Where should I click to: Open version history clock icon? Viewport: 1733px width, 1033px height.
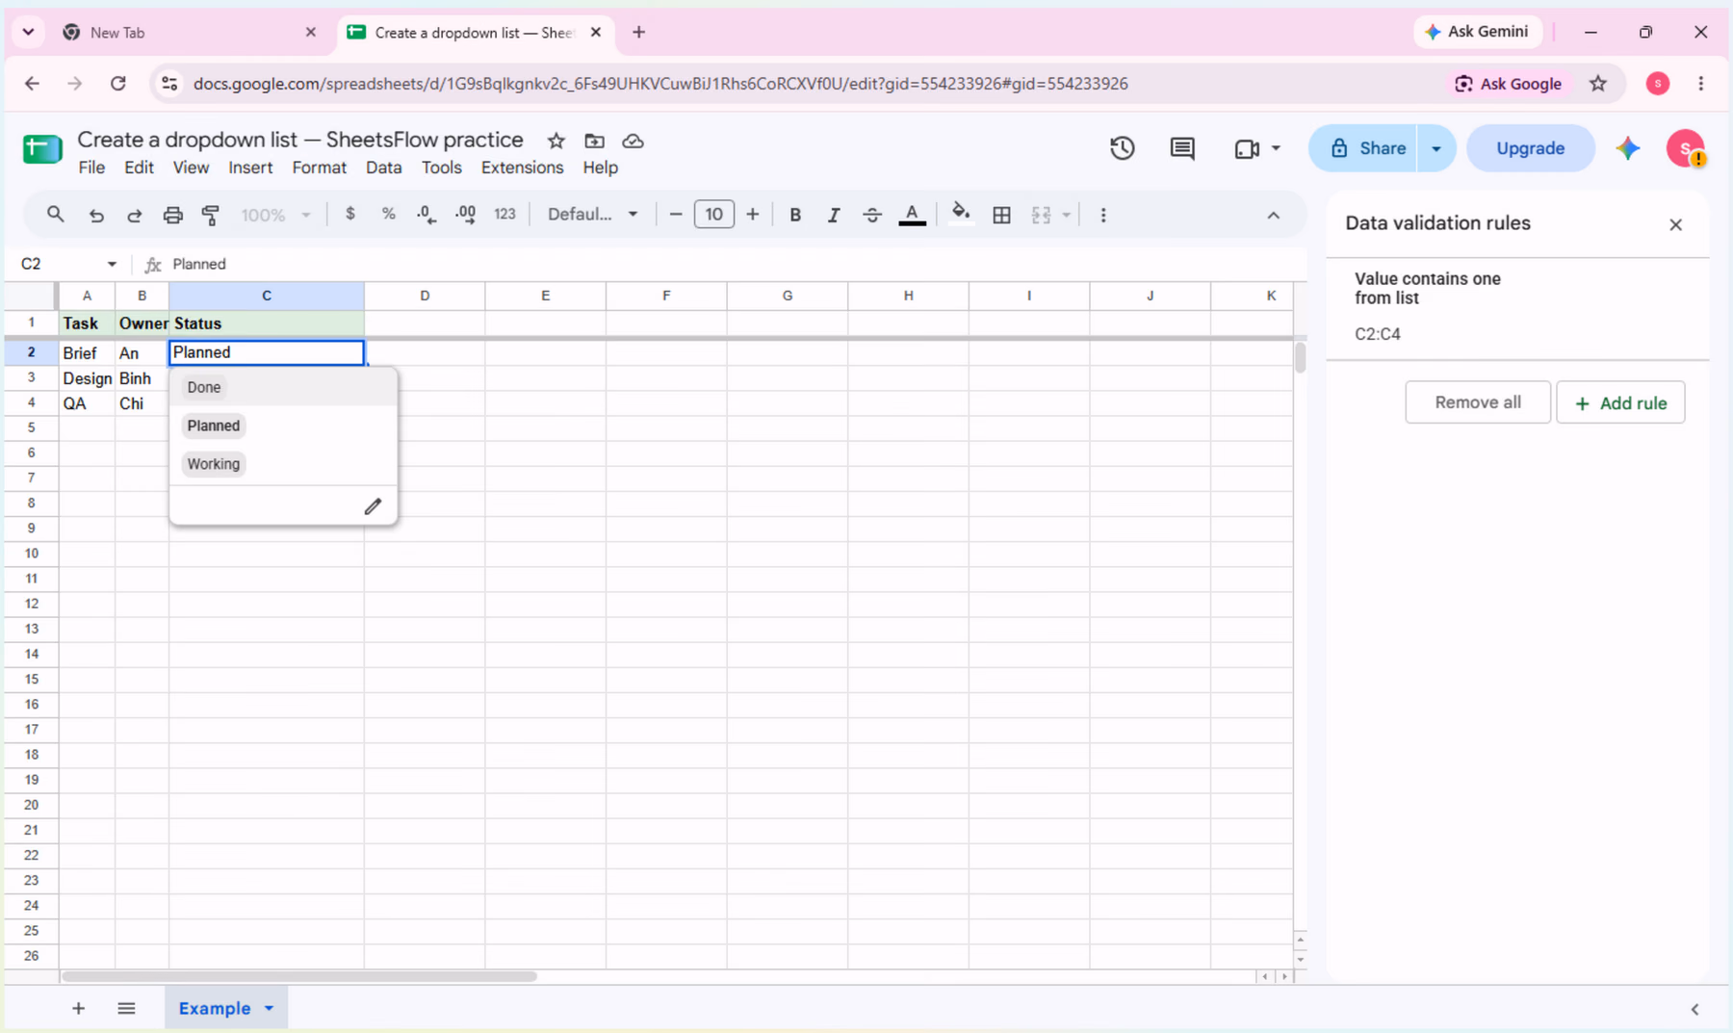(1123, 148)
